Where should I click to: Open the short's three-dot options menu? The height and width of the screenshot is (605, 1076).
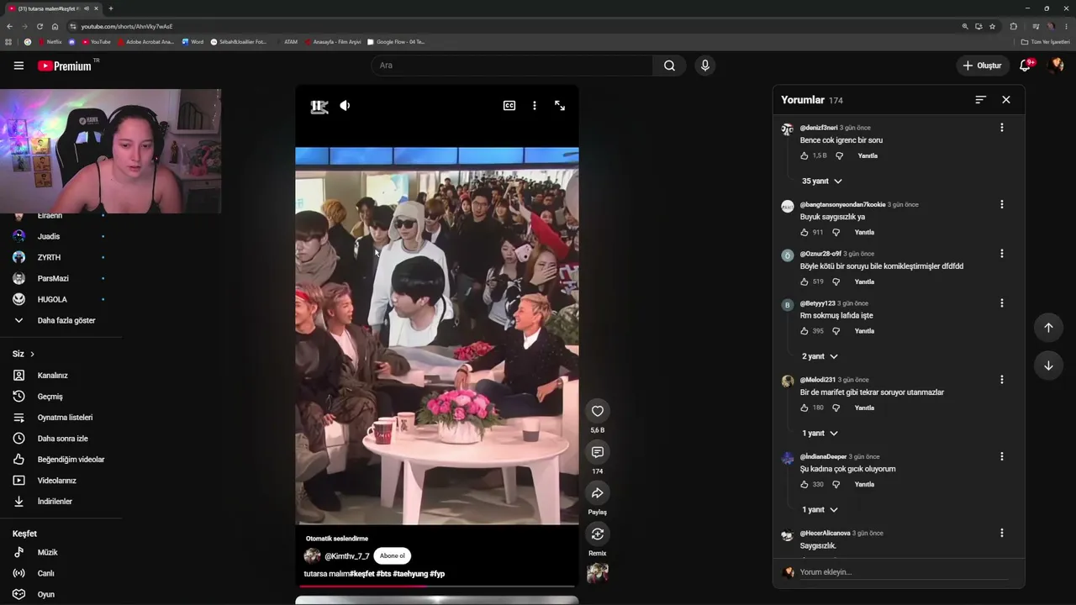tap(534, 106)
